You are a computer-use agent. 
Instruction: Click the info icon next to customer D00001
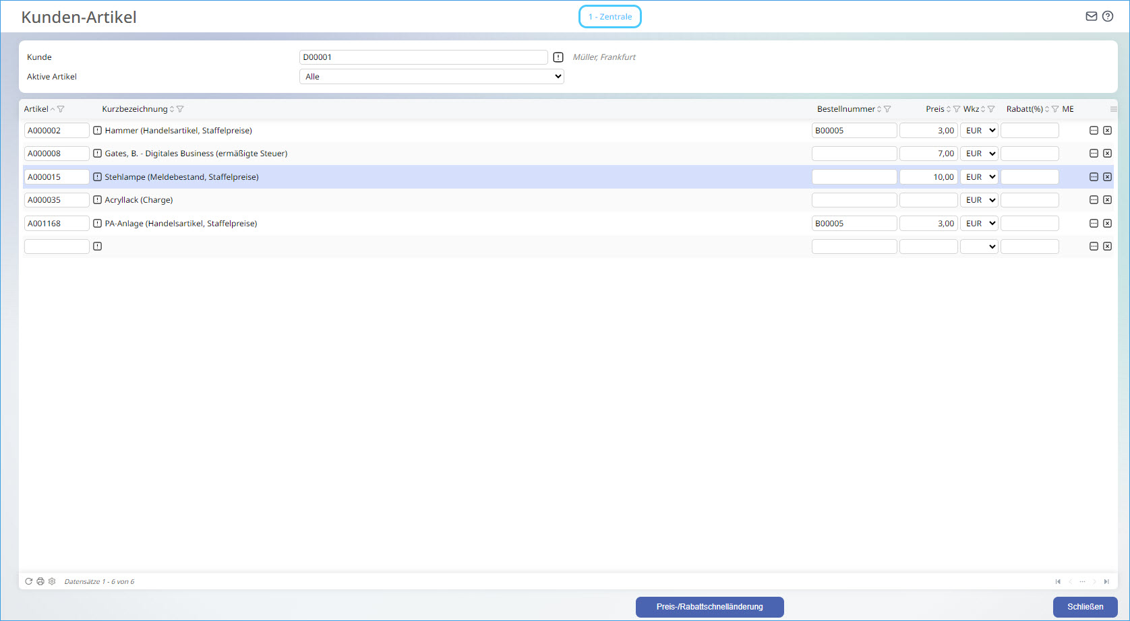point(558,57)
